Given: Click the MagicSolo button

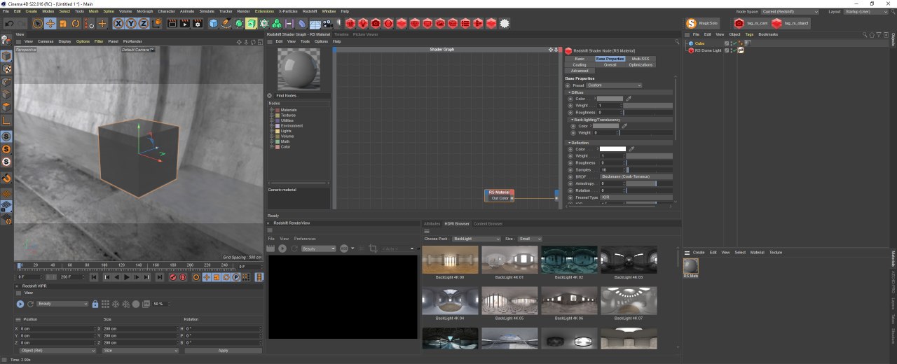Looking at the screenshot, I should click(x=703, y=23).
